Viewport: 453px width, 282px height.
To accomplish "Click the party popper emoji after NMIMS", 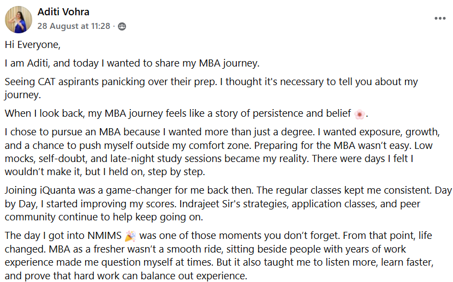I will 129,236.
